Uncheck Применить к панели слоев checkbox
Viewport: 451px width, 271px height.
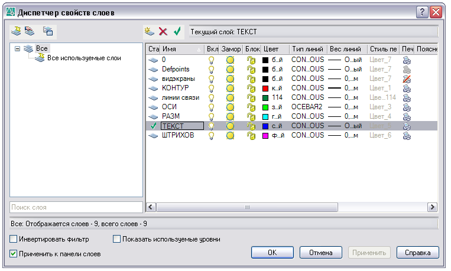click(13, 254)
